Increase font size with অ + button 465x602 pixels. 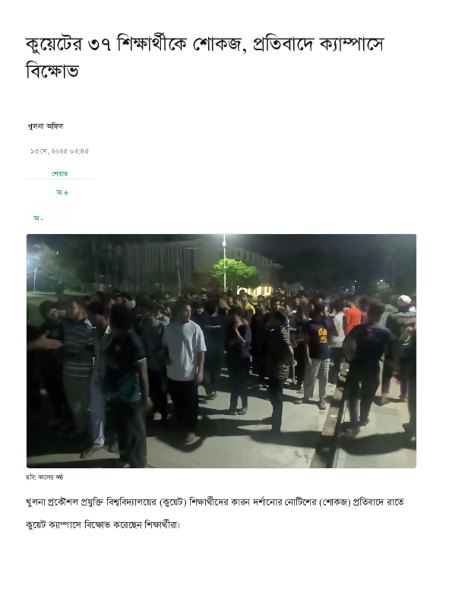(x=62, y=192)
